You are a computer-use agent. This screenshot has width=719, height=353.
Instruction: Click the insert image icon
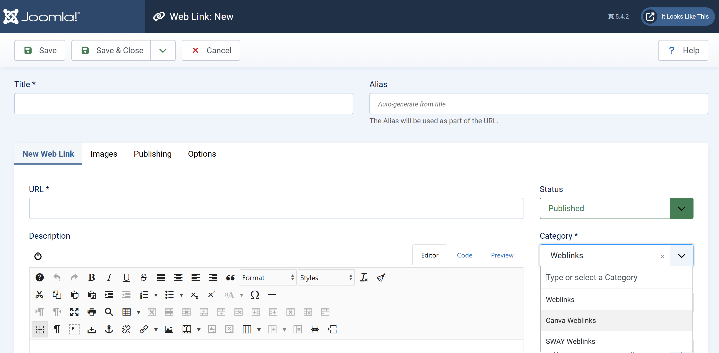pyautogui.click(x=169, y=329)
